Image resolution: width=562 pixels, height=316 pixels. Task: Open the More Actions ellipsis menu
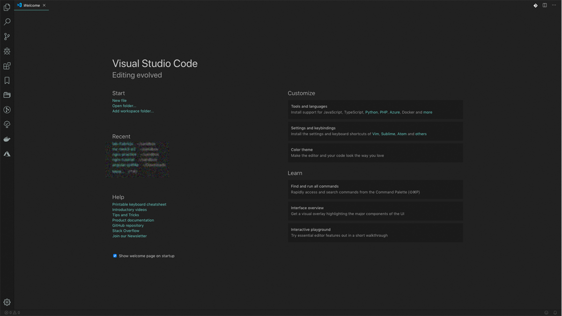554,6
